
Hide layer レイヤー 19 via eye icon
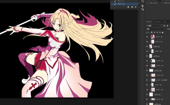(147, 85)
